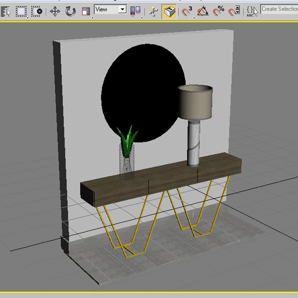Image resolution: width=298 pixels, height=298 pixels.
Task: Select the green plant in the vase
Action: click(127, 141)
